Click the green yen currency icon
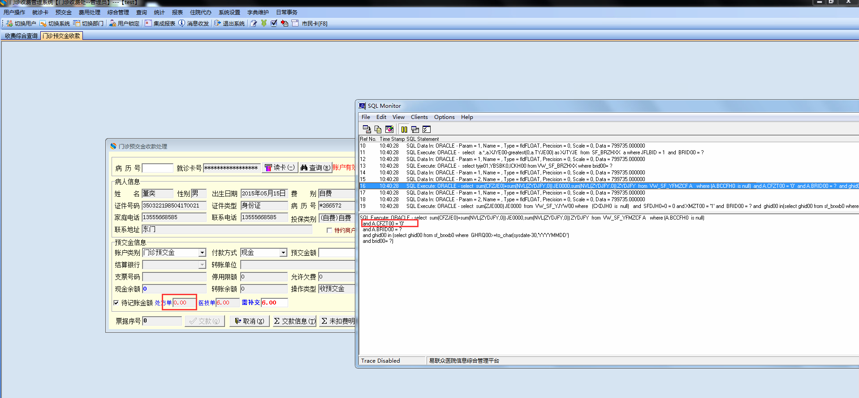The height and width of the screenshot is (398, 859). (x=264, y=23)
